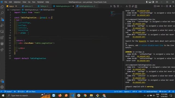Select the Terminal panel icon
The height and width of the screenshot is (98, 175).
(x=136, y=6)
